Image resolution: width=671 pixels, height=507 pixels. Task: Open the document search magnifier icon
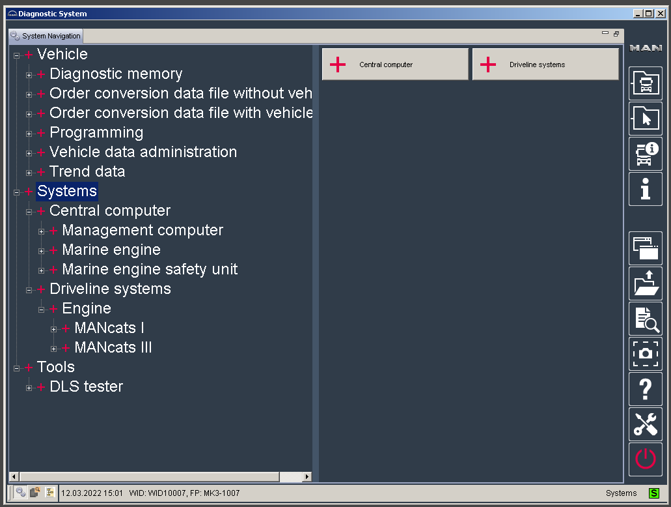point(646,319)
